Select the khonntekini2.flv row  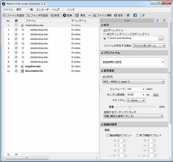click(x=52, y=71)
